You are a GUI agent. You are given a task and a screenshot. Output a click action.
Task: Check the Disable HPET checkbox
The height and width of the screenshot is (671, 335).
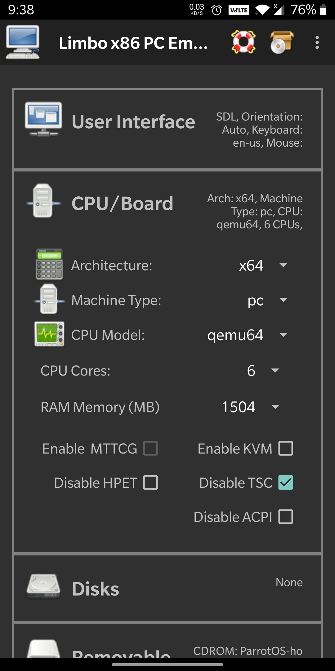click(x=150, y=482)
